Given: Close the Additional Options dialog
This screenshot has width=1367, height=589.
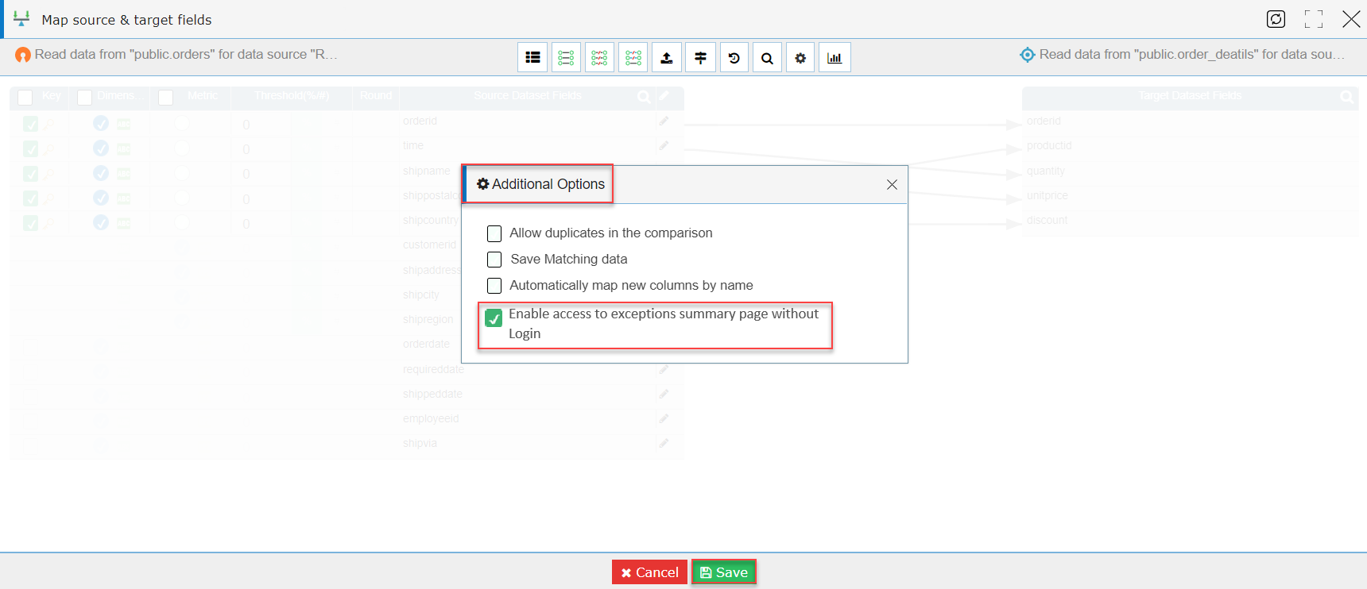Looking at the screenshot, I should tap(892, 184).
